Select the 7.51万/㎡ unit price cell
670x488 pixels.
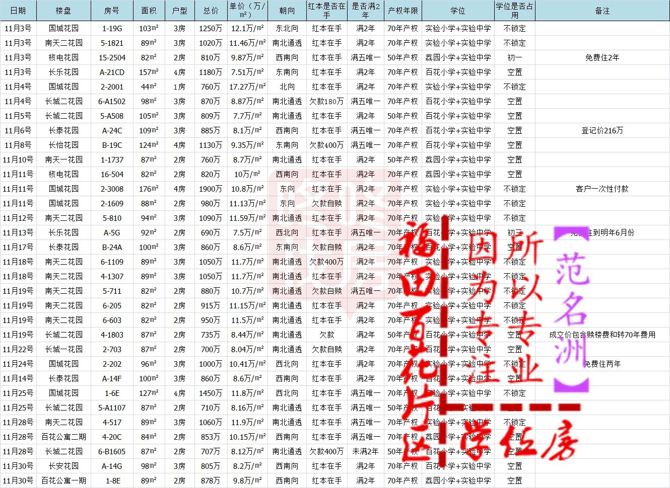tap(247, 72)
